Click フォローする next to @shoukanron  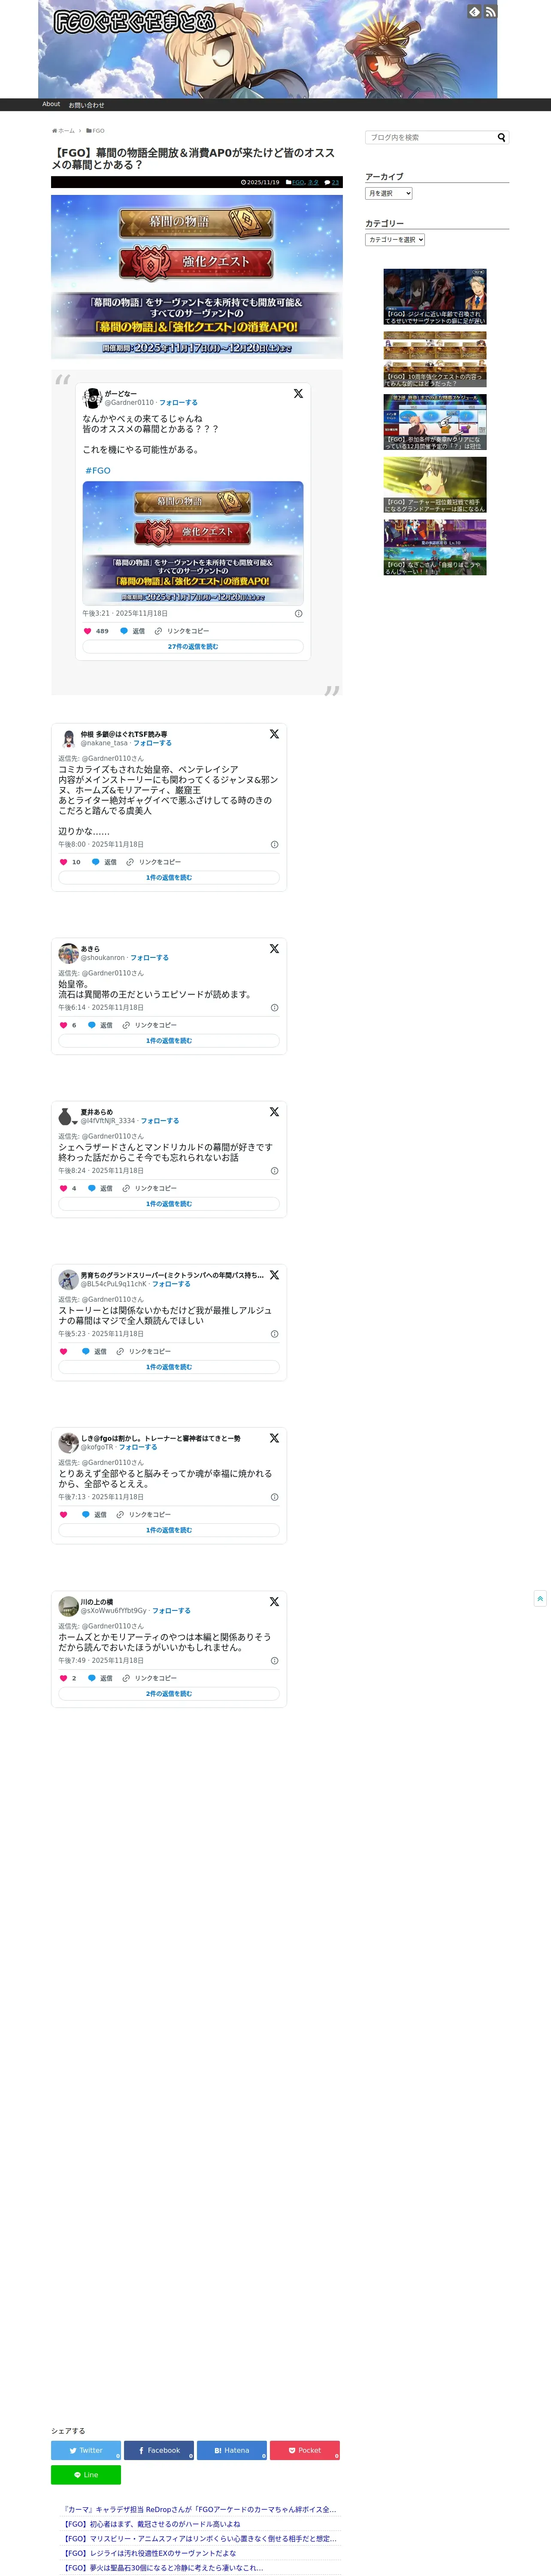pyautogui.click(x=150, y=958)
